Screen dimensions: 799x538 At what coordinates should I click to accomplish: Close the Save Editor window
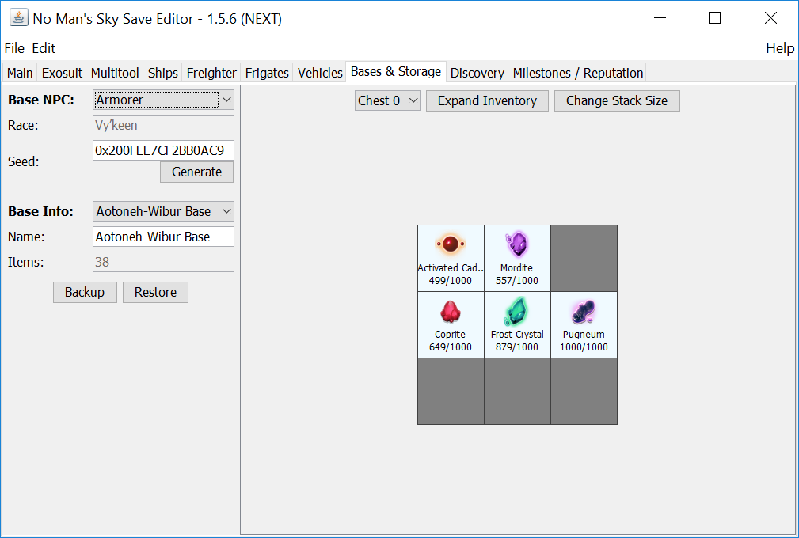point(770,18)
